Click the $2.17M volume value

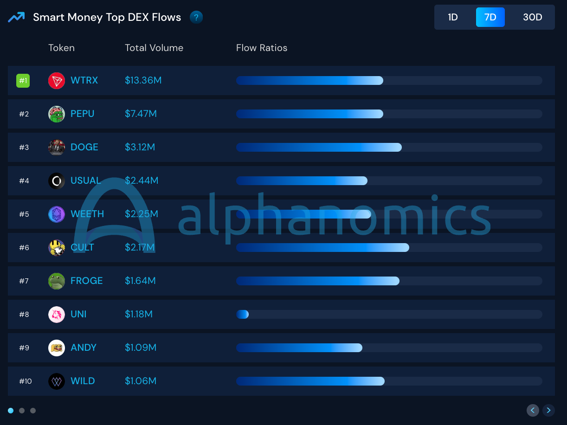[140, 247]
